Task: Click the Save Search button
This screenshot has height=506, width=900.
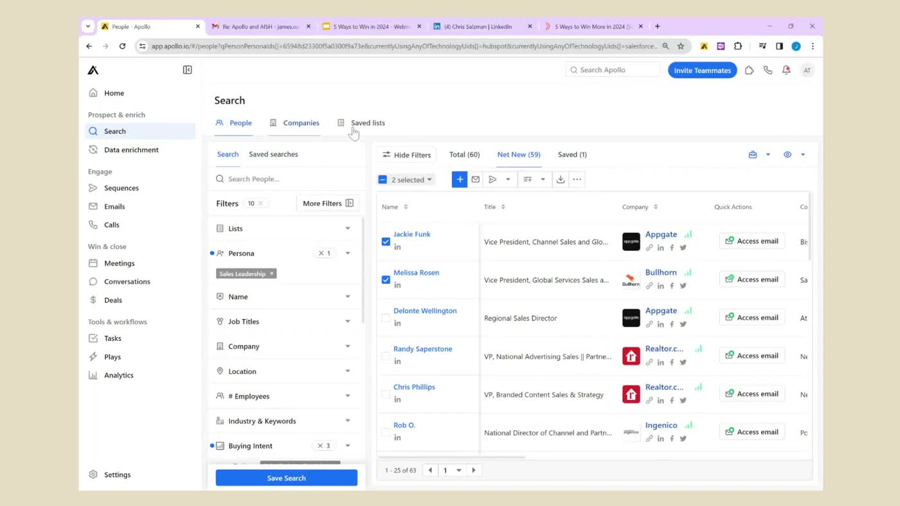Action: point(287,478)
